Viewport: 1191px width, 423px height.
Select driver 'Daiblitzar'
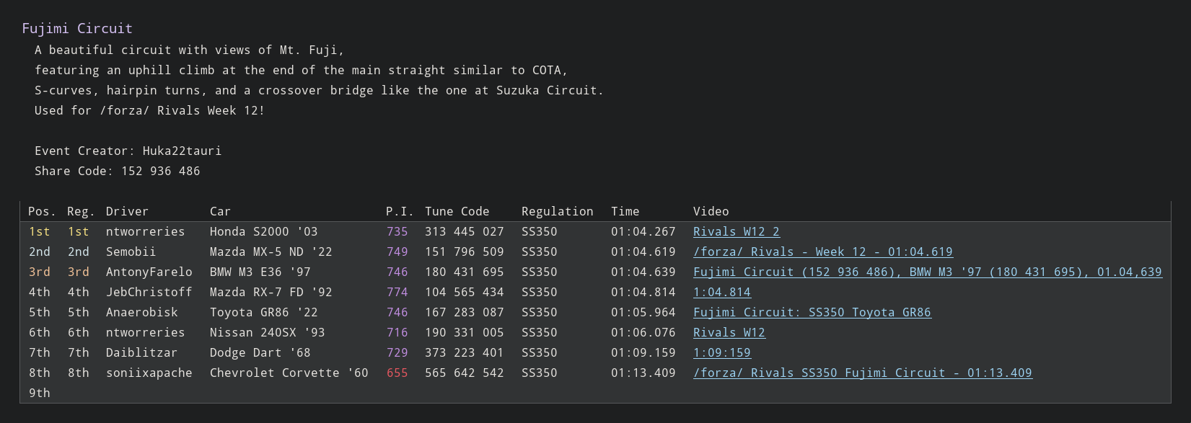point(142,352)
